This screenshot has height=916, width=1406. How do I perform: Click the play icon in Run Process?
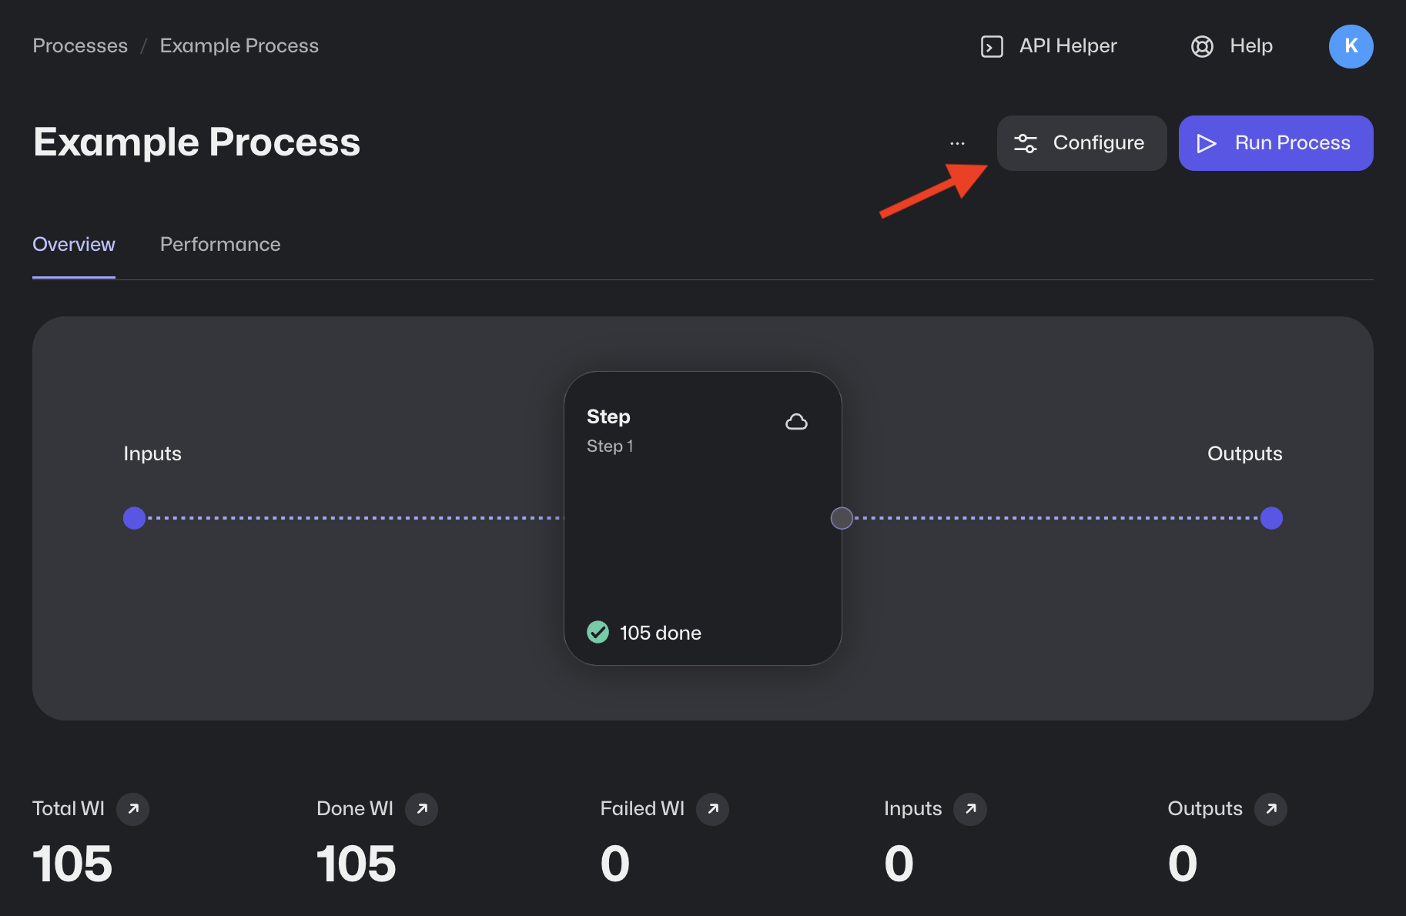click(1207, 143)
